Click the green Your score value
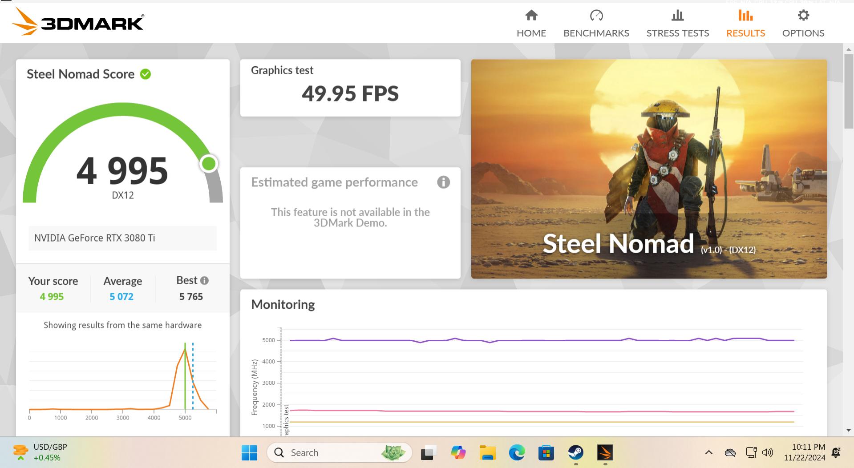This screenshot has width=854, height=468. pos(52,297)
